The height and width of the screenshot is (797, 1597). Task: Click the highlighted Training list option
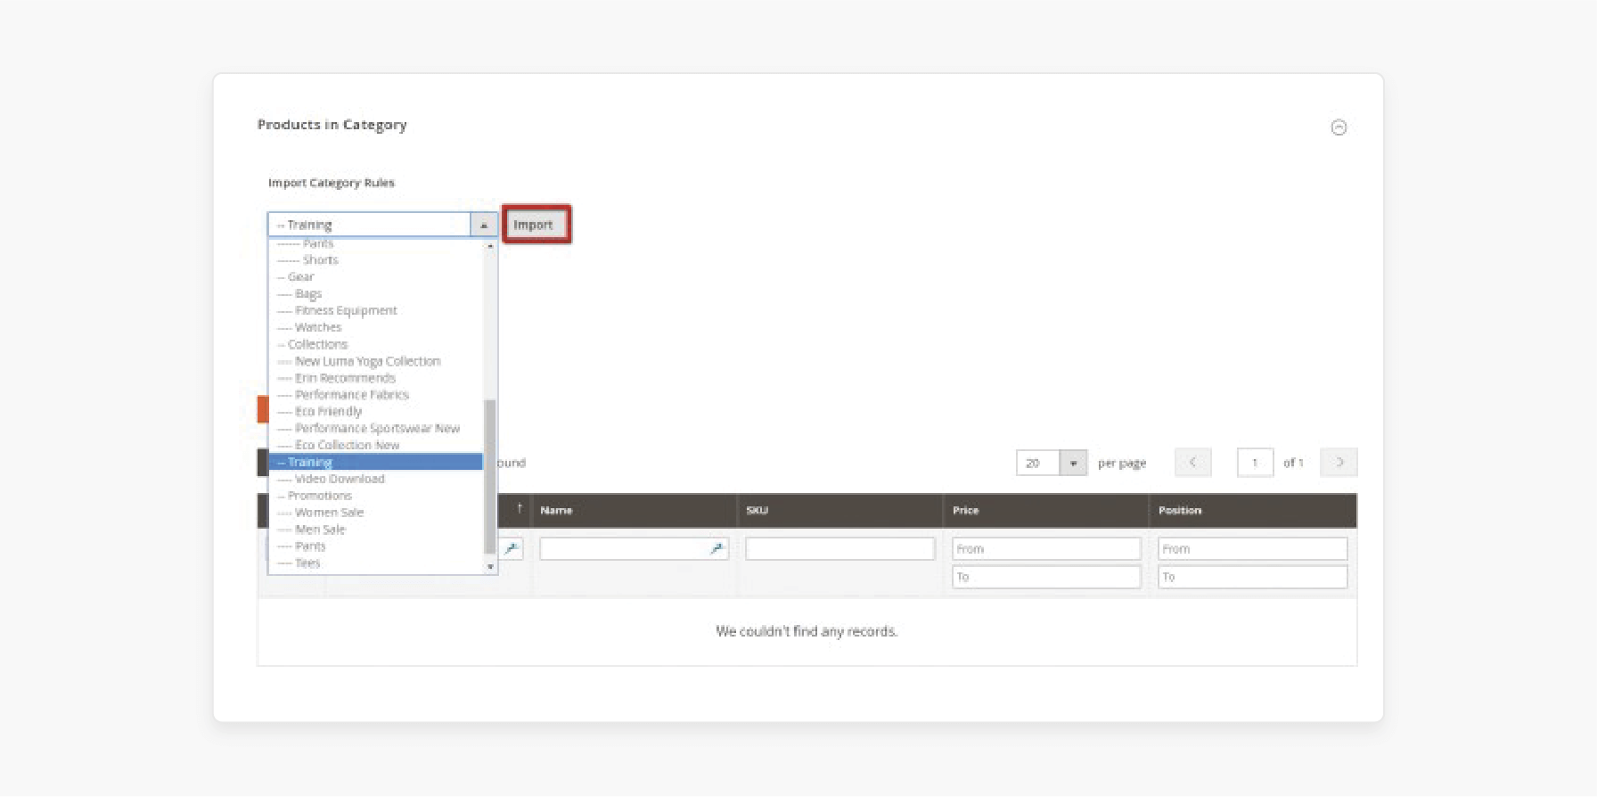[x=376, y=463]
